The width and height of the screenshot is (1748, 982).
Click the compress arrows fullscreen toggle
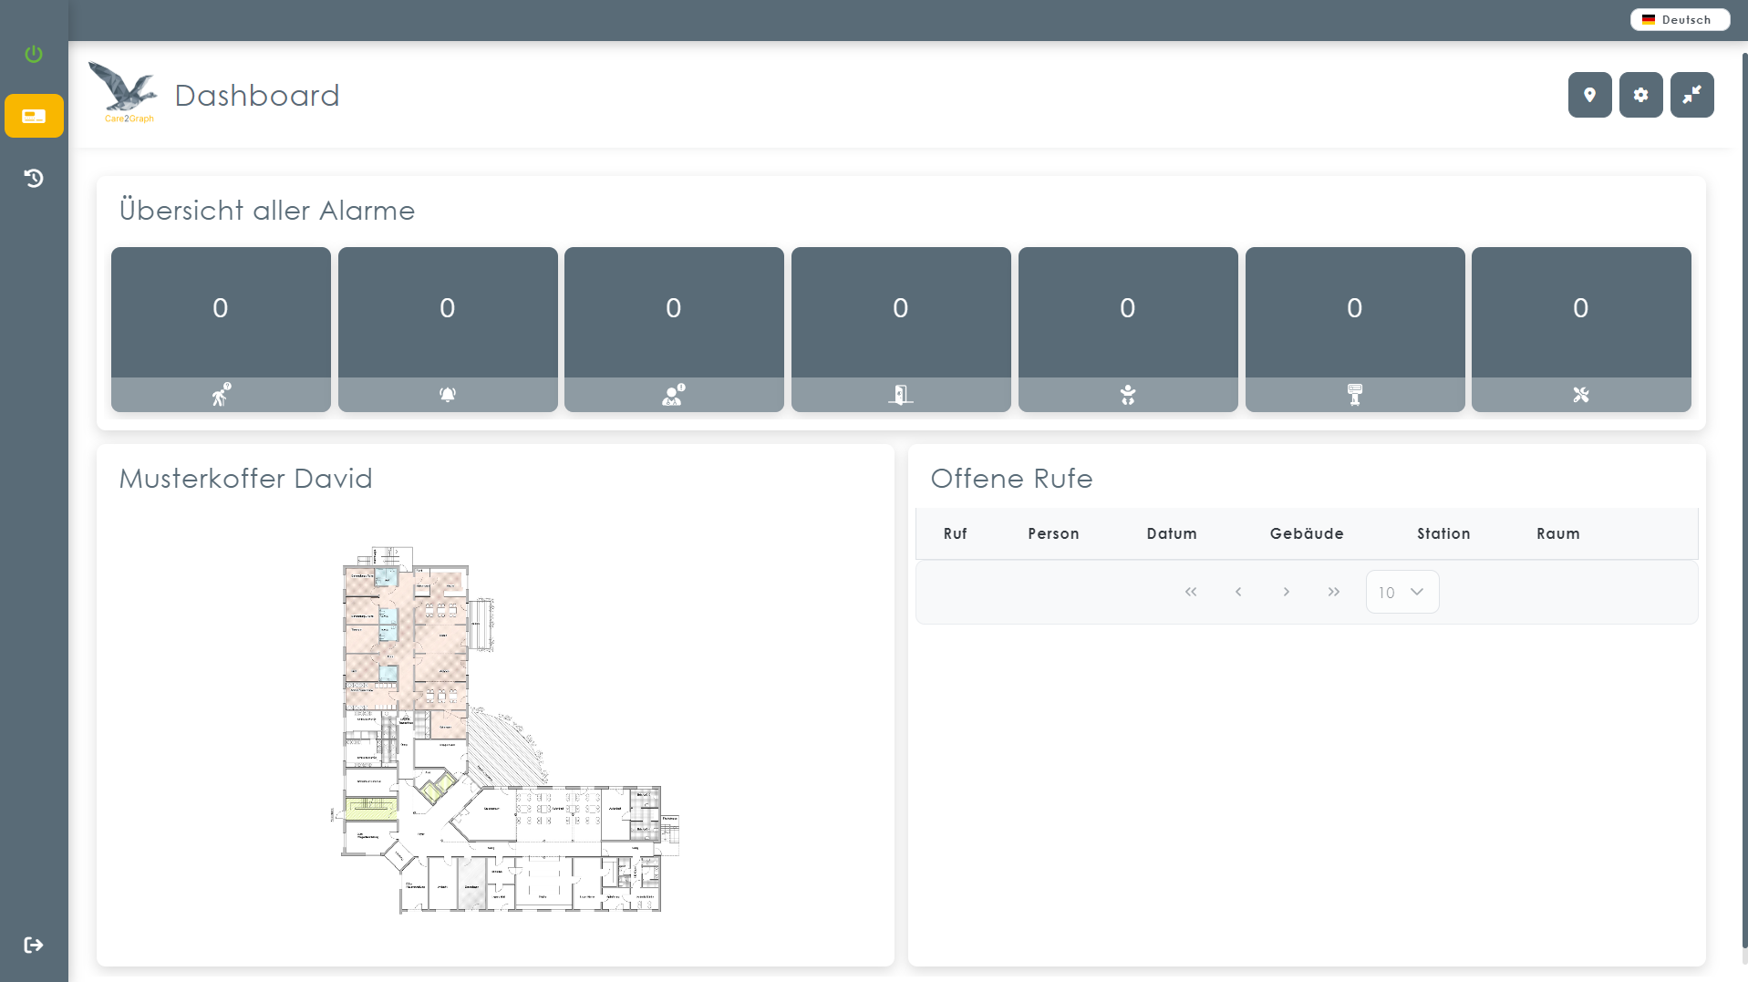pyautogui.click(x=1691, y=95)
